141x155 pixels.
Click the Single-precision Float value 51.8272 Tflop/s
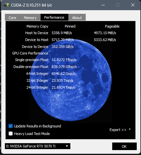click(x=64, y=60)
